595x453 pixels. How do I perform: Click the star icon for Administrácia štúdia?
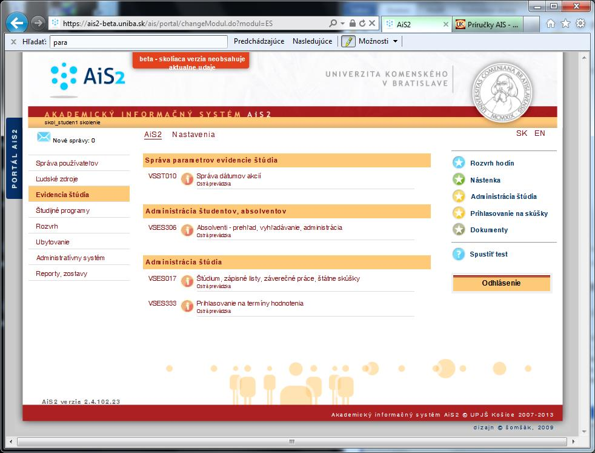(459, 196)
